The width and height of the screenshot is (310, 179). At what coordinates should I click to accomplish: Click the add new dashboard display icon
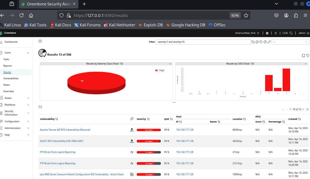coord(303,55)
